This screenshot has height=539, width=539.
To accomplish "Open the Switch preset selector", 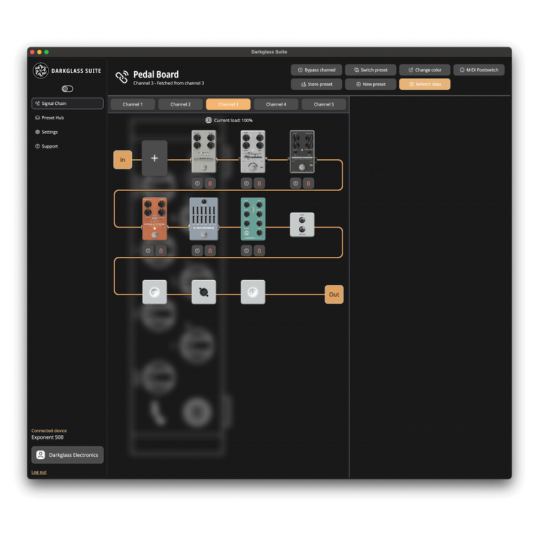I will (x=371, y=70).
